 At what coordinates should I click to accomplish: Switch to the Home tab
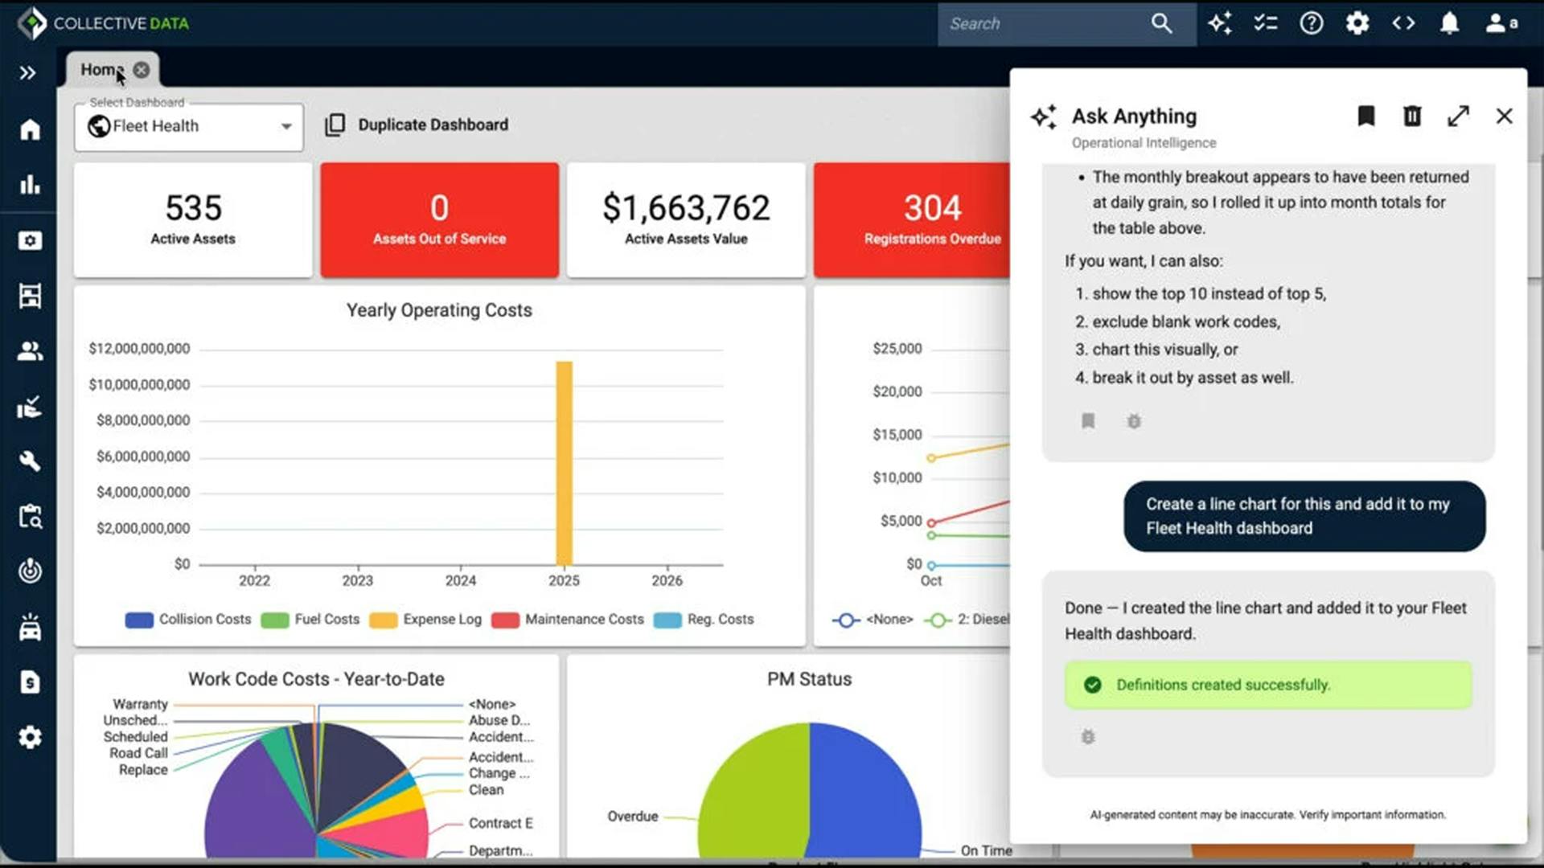(x=101, y=69)
